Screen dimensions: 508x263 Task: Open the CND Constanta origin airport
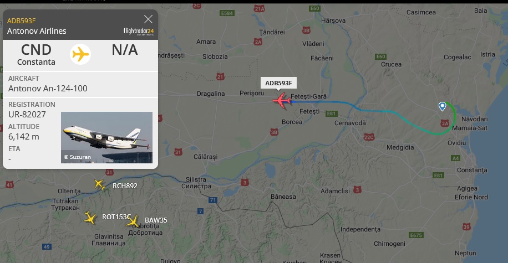36,54
